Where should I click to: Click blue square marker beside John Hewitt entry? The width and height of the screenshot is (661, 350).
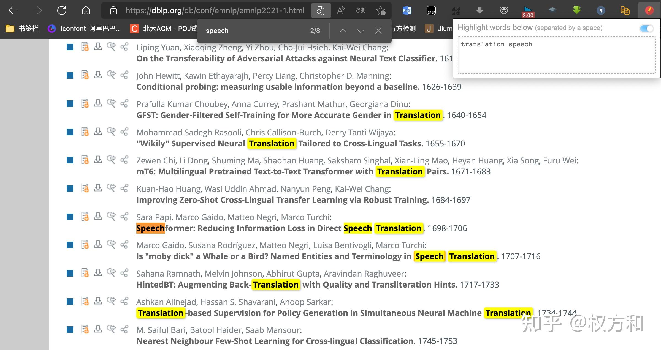pyautogui.click(x=70, y=75)
